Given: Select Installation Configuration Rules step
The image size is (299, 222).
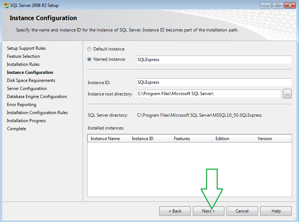Looking at the screenshot, I should [x=37, y=113].
